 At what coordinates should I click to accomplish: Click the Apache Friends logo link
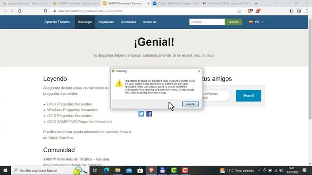[57, 22]
